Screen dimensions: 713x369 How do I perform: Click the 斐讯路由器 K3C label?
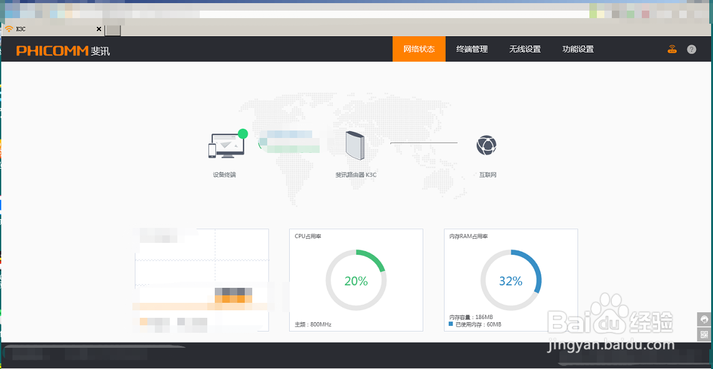pyautogui.click(x=356, y=175)
